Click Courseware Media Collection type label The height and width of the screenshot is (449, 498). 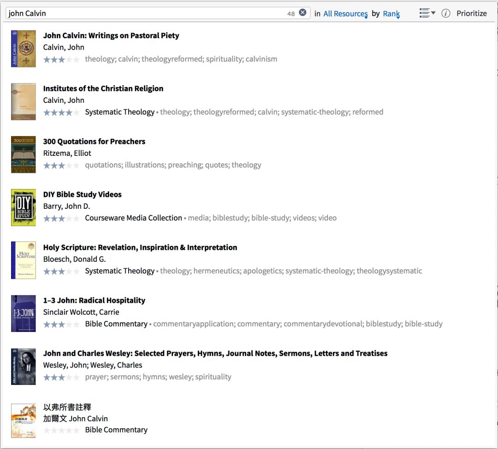tap(133, 218)
